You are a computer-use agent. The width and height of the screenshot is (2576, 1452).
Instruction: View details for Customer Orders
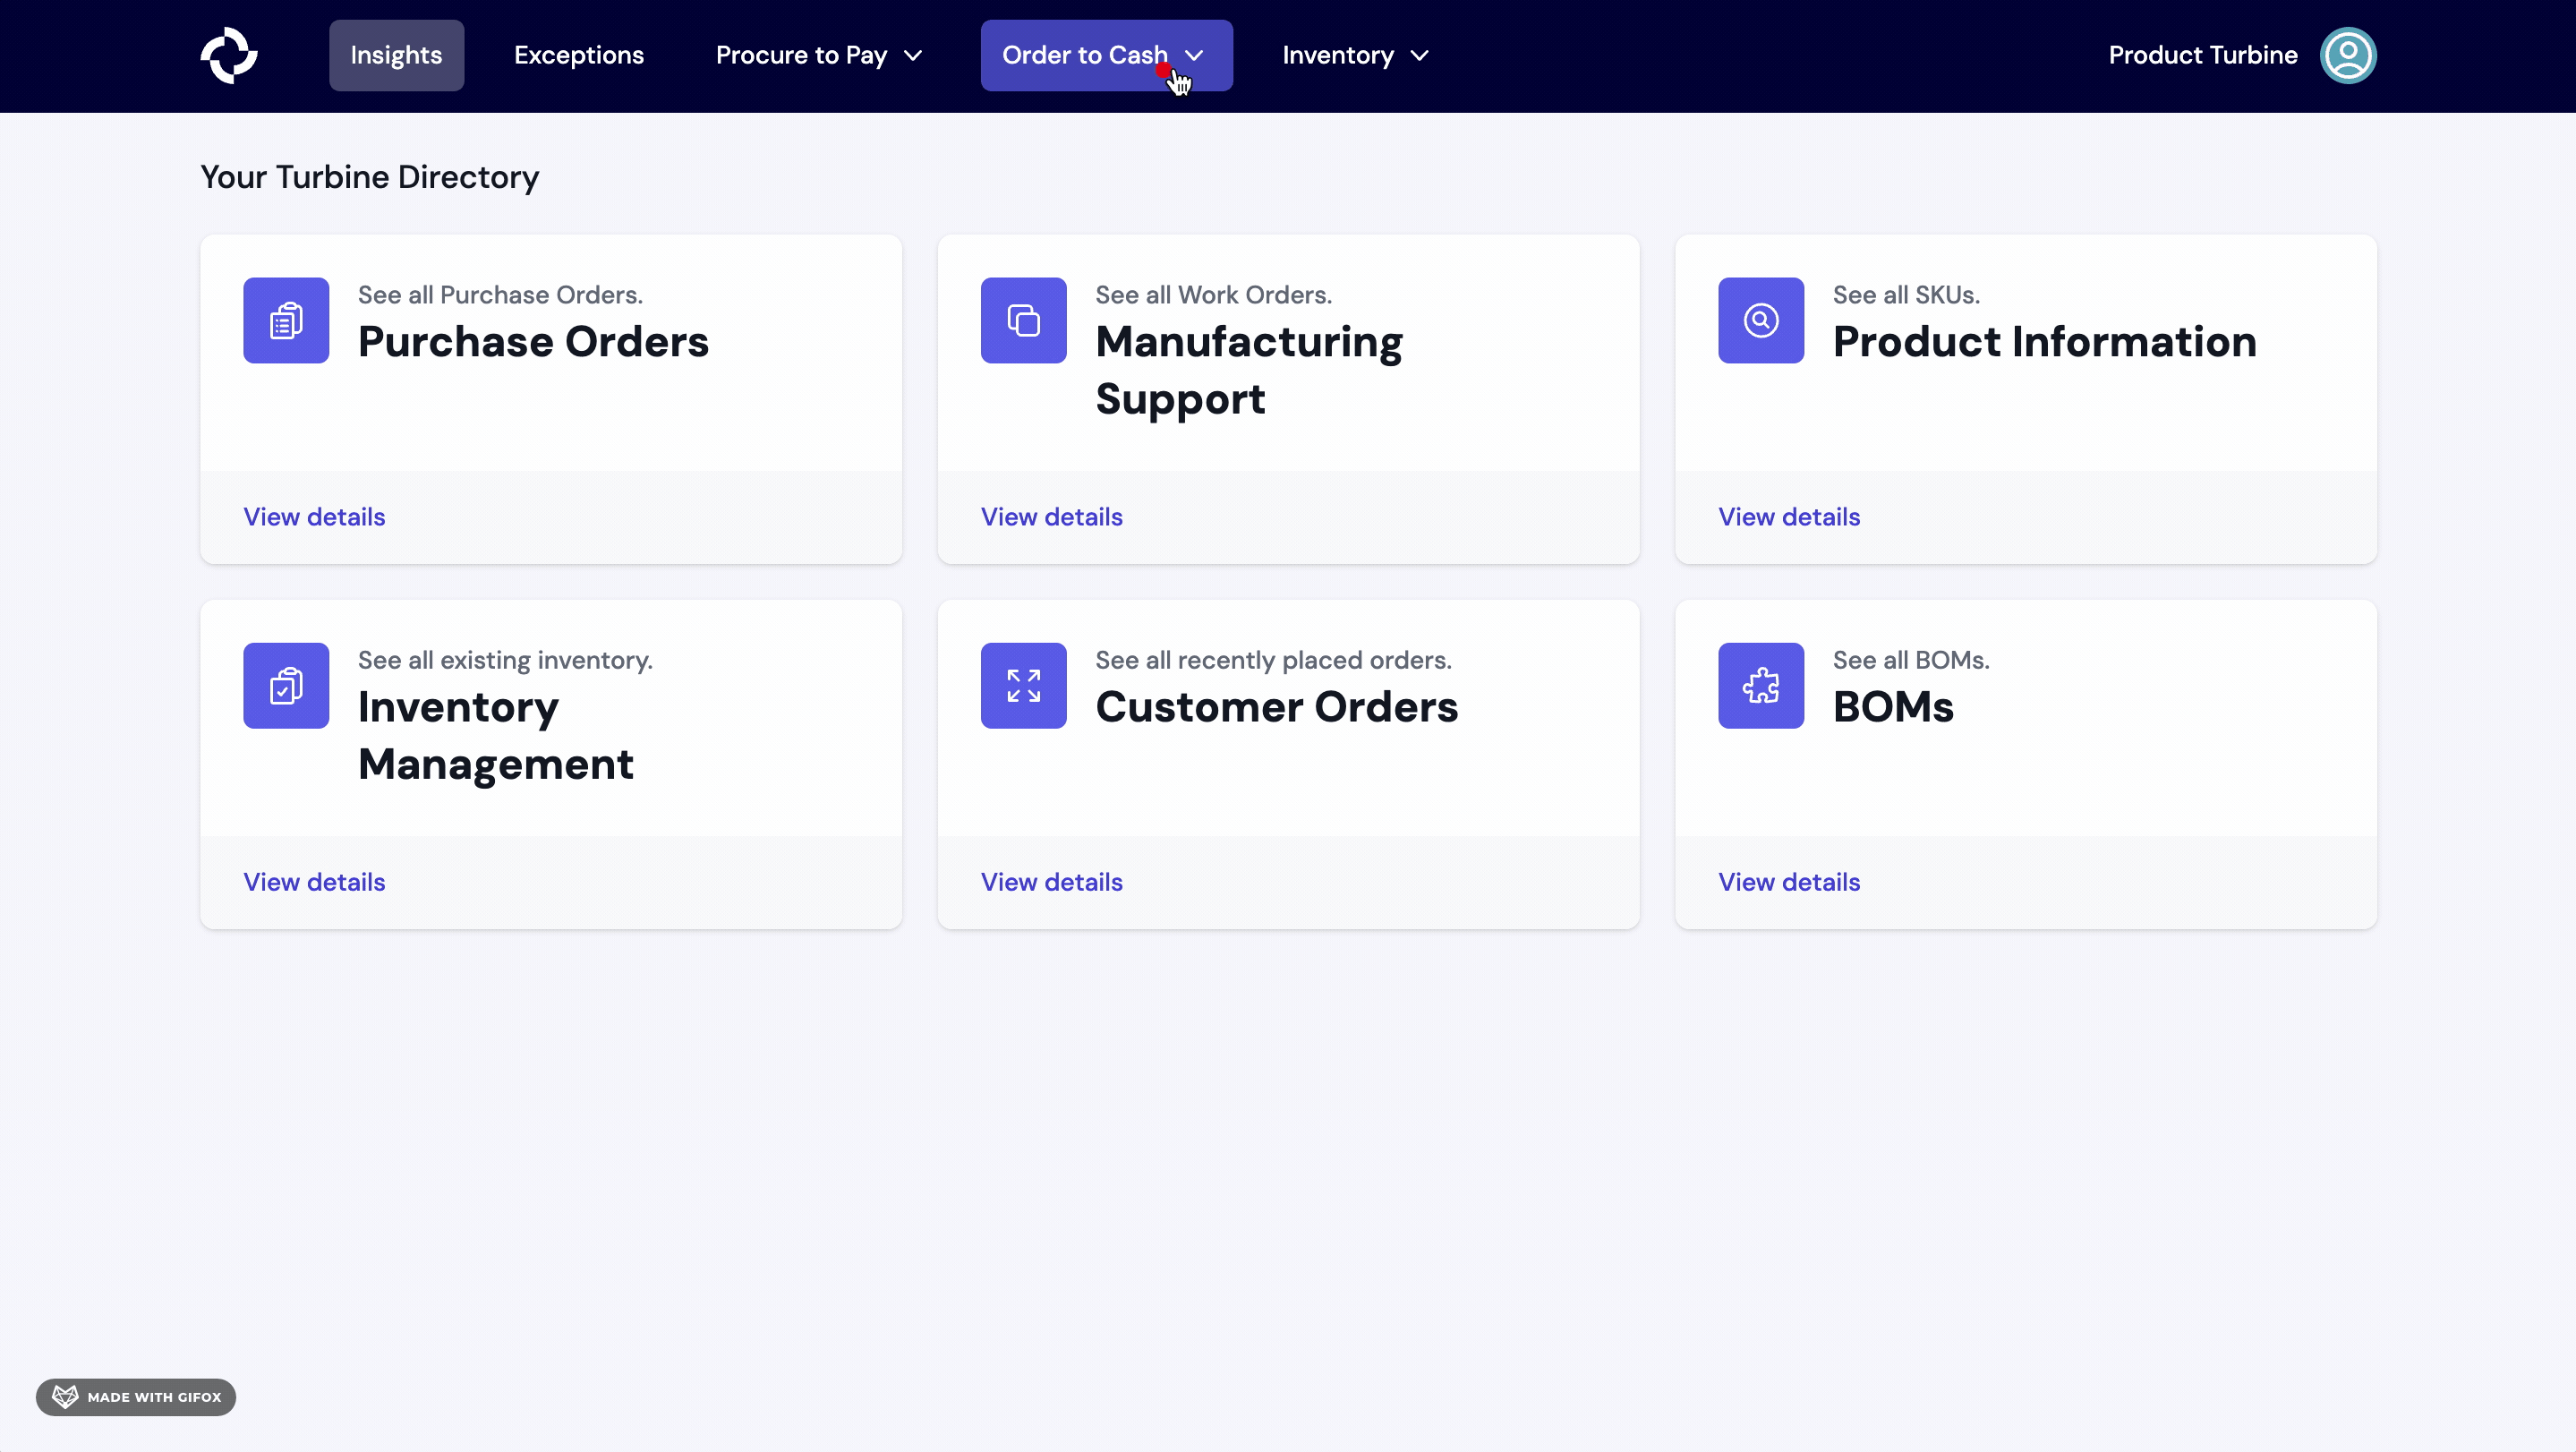(1051, 881)
